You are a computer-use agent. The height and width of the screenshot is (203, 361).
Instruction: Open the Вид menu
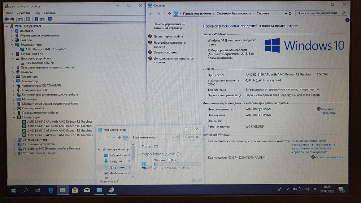(37, 13)
